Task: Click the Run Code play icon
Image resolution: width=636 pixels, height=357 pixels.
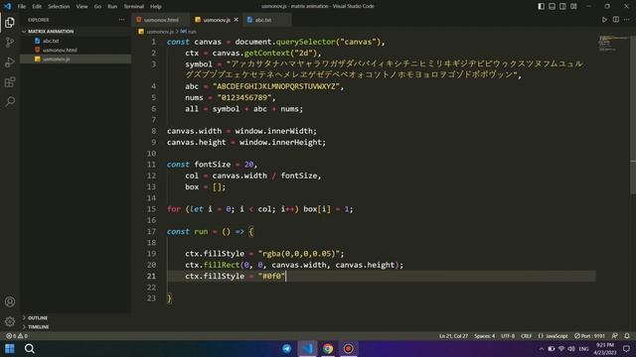Action: coord(604,20)
